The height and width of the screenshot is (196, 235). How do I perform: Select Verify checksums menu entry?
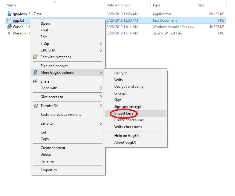128,127
